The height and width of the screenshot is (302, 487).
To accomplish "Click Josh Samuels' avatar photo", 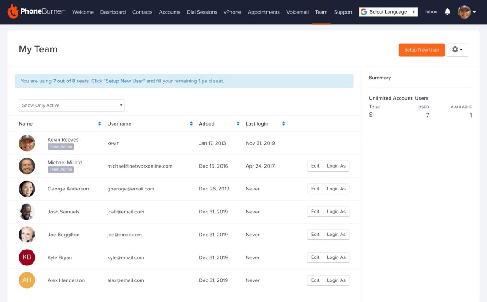I will [x=27, y=212].
